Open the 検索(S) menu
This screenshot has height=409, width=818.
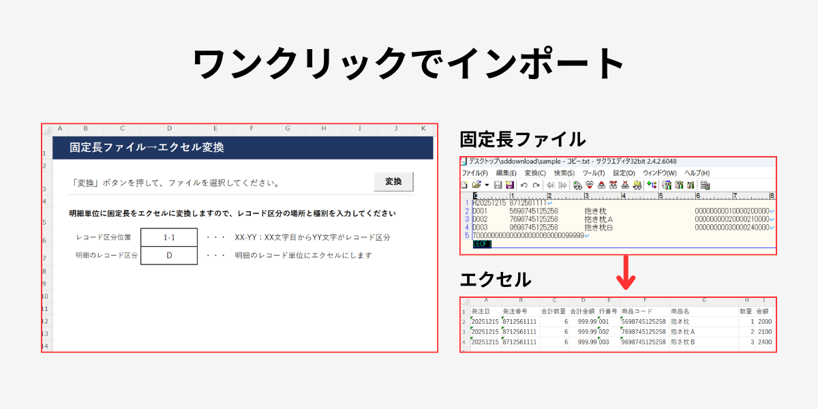565,173
